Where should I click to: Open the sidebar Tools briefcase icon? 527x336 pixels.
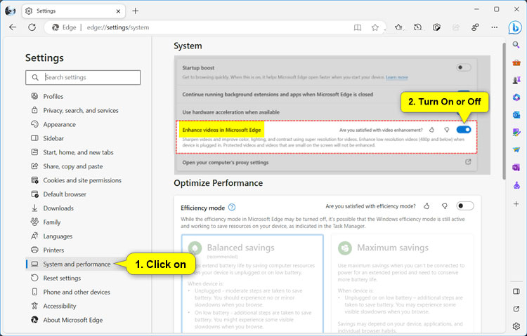point(516,62)
